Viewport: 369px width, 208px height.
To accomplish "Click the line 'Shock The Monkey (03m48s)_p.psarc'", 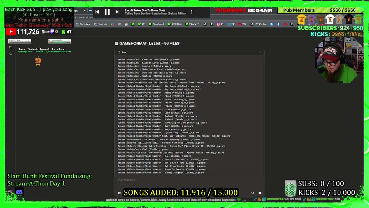I will [174, 136].
